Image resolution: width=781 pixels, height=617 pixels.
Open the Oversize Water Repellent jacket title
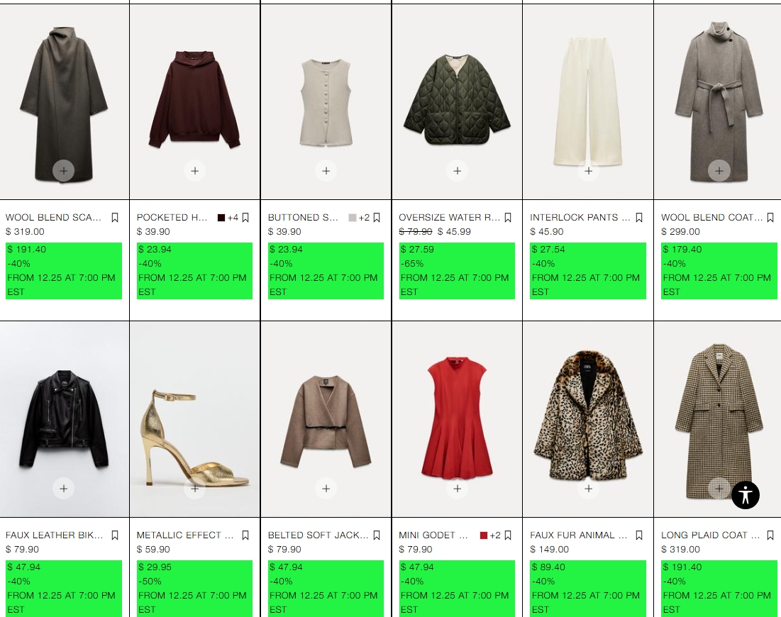pos(449,218)
